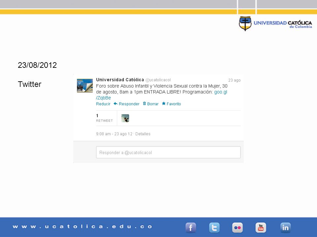Image resolution: width=317 pixels, height=237 pixels.
Task: Click the 23/08/2012 date heading
Action: pos(37,65)
